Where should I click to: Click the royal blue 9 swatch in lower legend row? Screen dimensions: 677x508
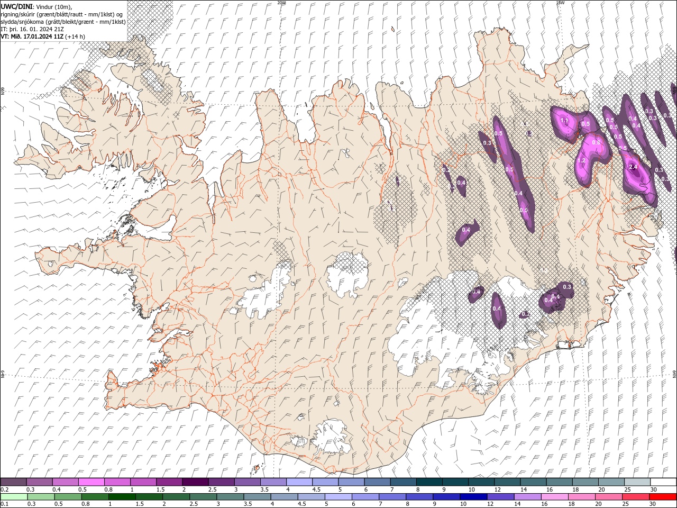pyautogui.click(x=446, y=497)
